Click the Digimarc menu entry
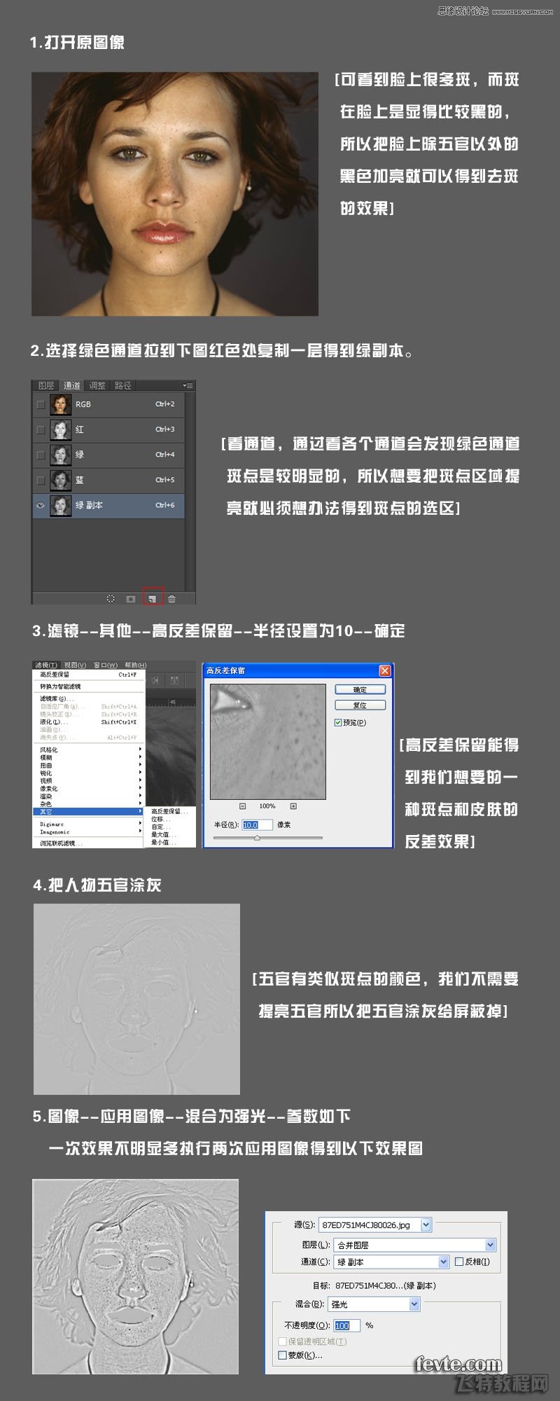Image resolution: width=560 pixels, height=1401 pixels. tap(88, 824)
